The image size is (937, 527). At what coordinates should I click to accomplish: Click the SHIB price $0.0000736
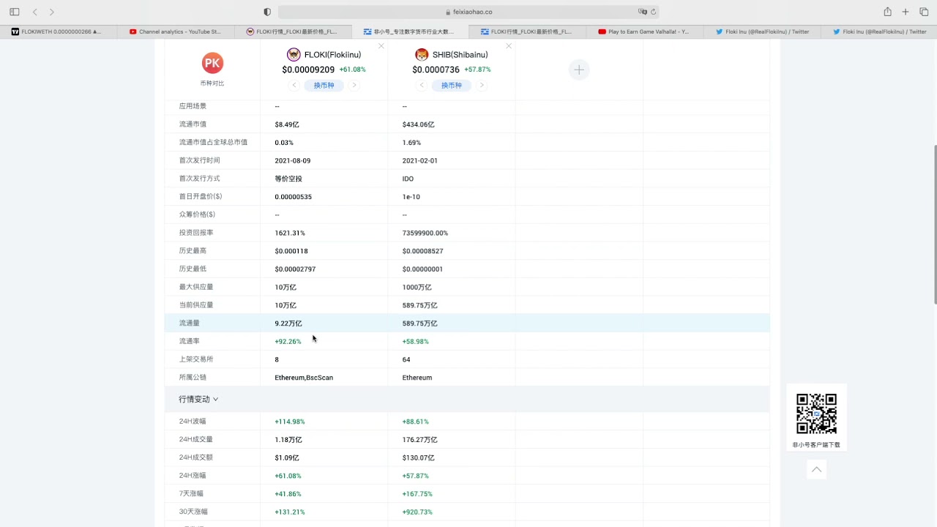click(x=436, y=70)
